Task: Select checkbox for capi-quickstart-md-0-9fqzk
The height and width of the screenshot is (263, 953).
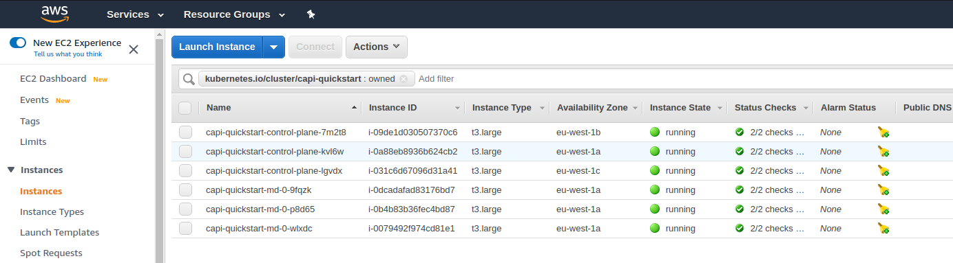Action: 185,190
